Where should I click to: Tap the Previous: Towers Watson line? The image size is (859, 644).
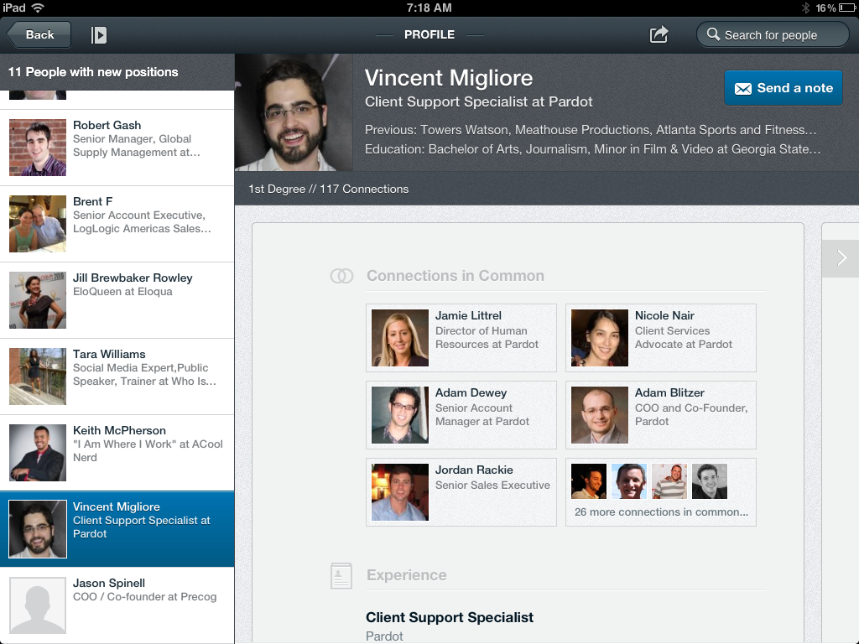click(591, 130)
